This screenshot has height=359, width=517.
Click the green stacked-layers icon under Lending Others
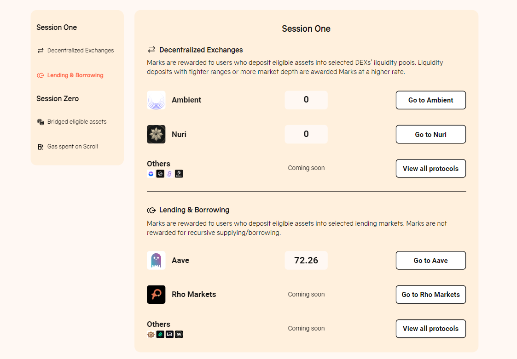pyautogui.click(x=160, y=334)
